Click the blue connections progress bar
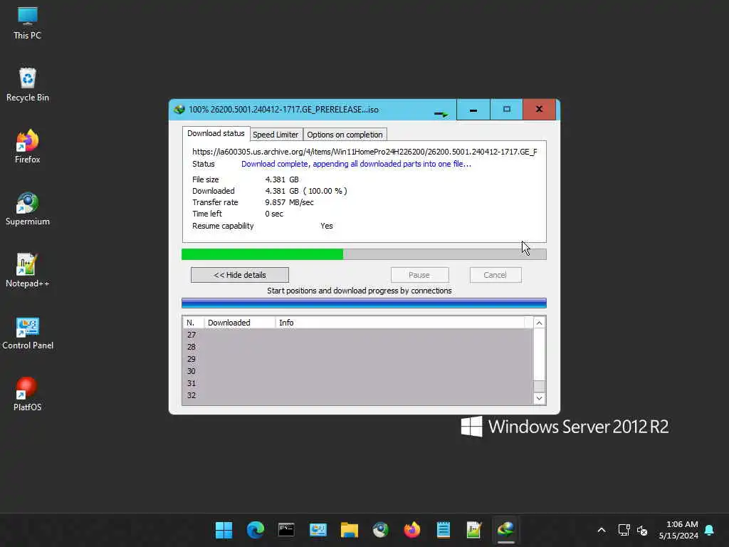729x547 pixels. 364,303
